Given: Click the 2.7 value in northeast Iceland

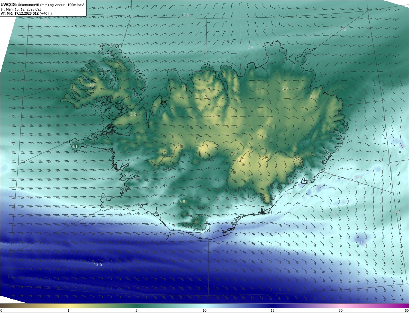Looking at the screenshot, I should tap(313, 97).
